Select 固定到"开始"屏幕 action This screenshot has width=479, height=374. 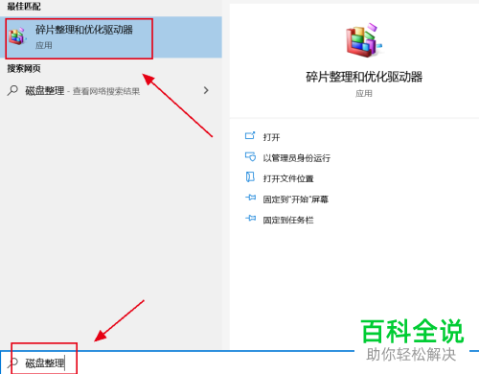click(296, 199)
